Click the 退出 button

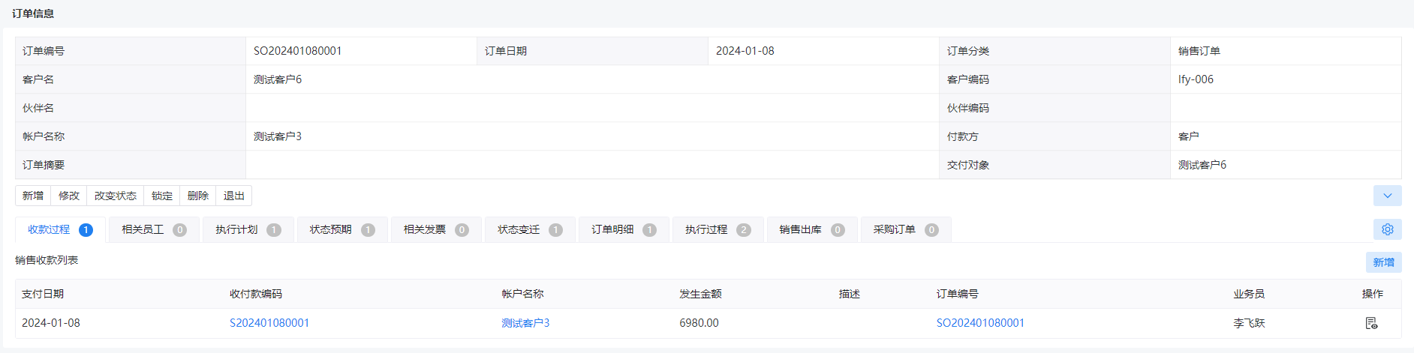coord(234,196)
